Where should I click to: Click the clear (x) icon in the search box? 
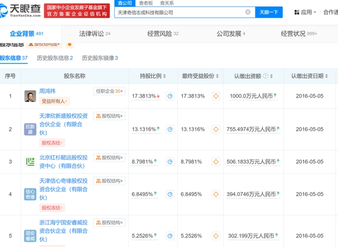pos(248,12)
